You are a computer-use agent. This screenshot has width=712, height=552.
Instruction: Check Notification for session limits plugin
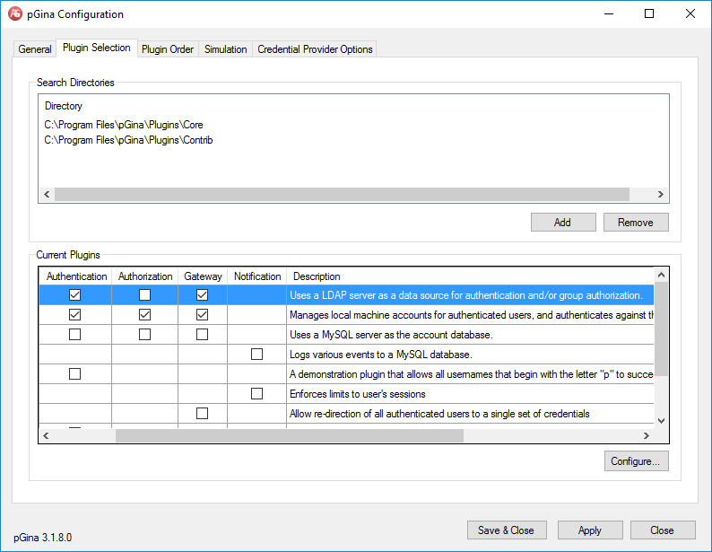point(257,394)
